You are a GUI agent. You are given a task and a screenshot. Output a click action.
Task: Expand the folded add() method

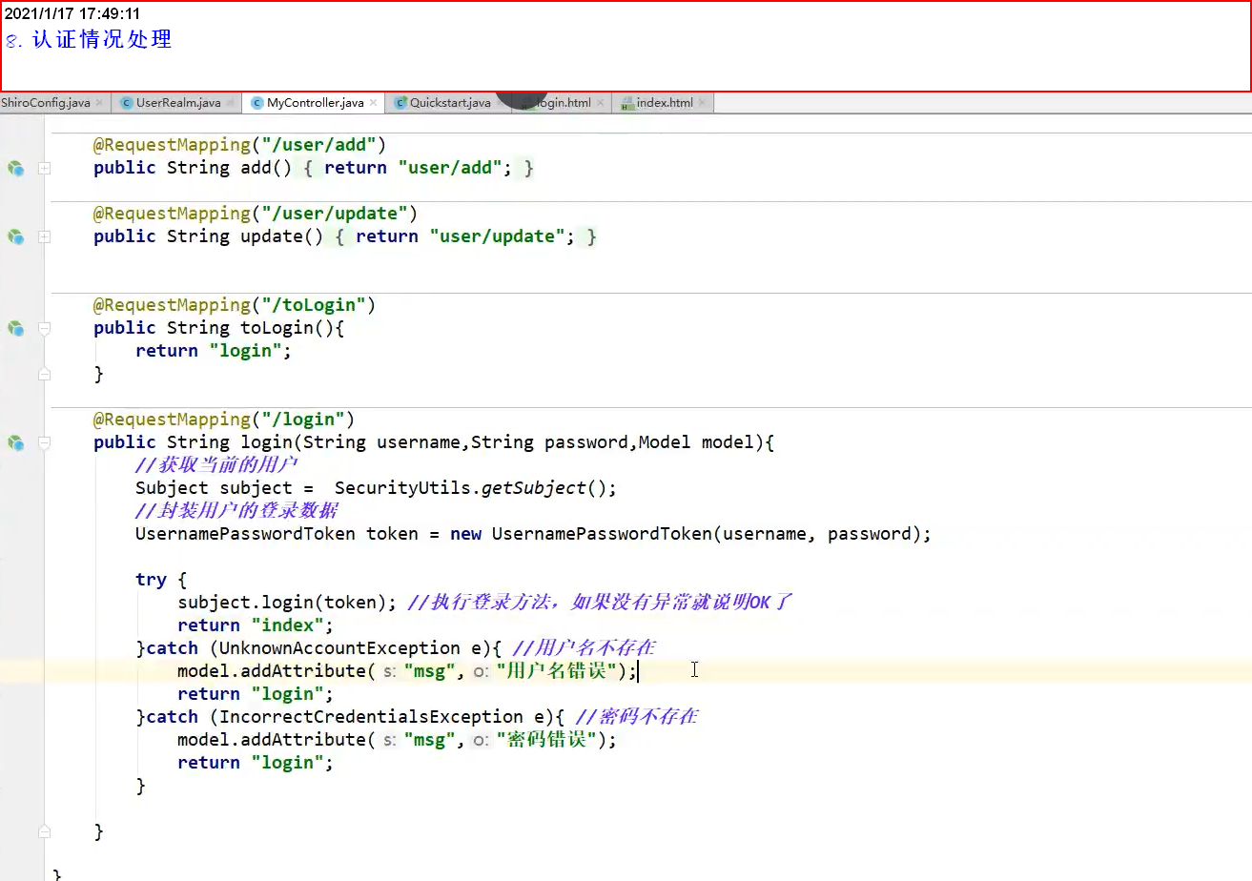pyautogui.click(x=44, y=168)
